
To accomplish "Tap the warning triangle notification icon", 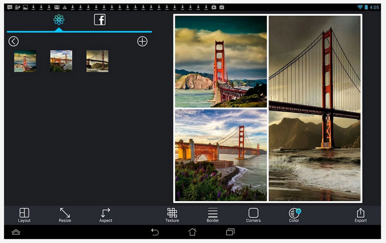I will 65,7.
